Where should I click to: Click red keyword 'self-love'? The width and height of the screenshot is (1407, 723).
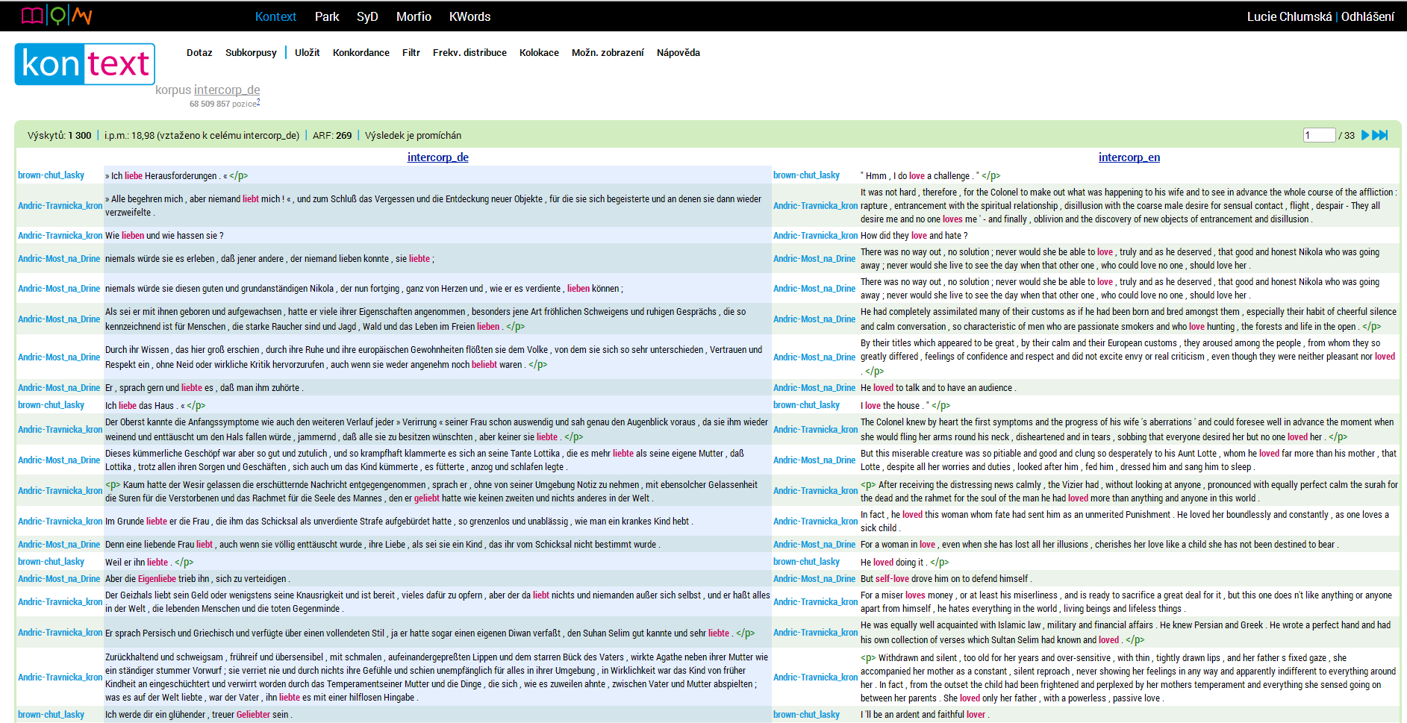[x=892, y=579]
